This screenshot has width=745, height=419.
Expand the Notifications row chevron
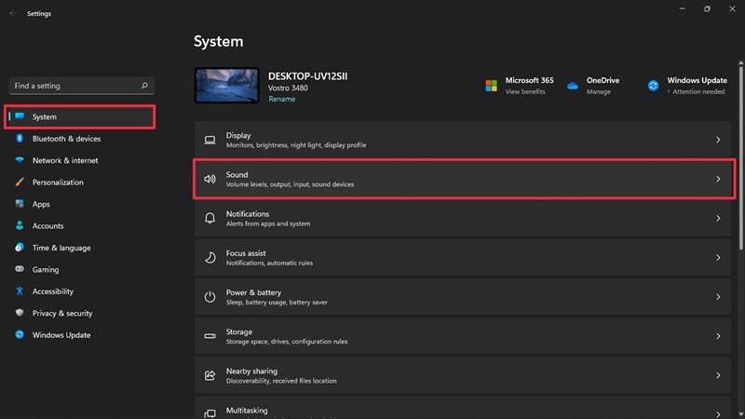click(718, 218)
